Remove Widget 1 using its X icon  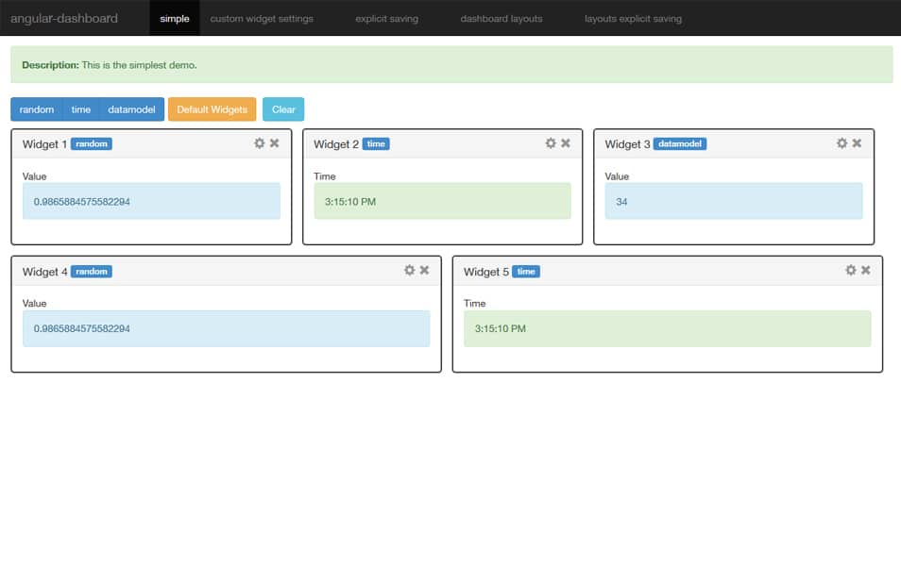274,143
